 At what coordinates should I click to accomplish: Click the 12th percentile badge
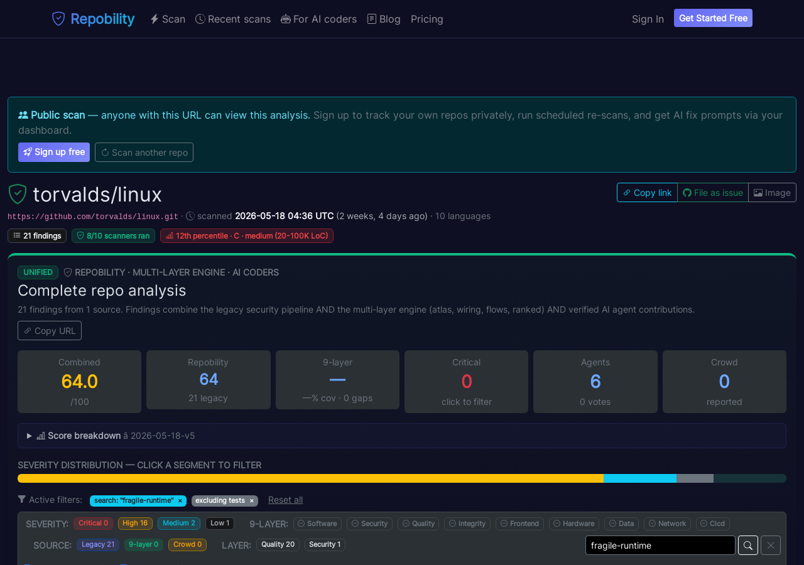247,235
